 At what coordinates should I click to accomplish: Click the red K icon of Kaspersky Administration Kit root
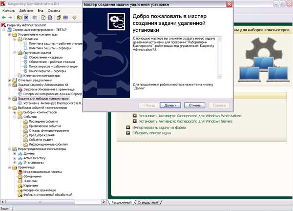pyautogui.click(x=3, y=25)
